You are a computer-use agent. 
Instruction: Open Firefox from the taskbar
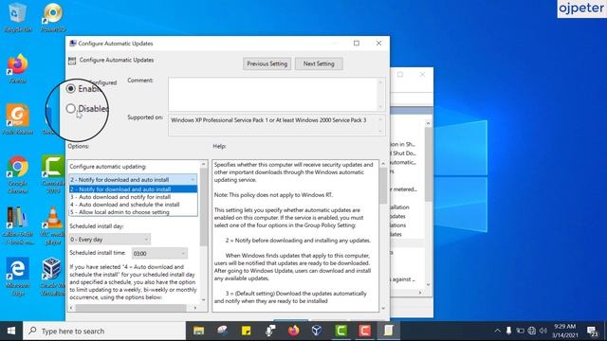(293, 331)
